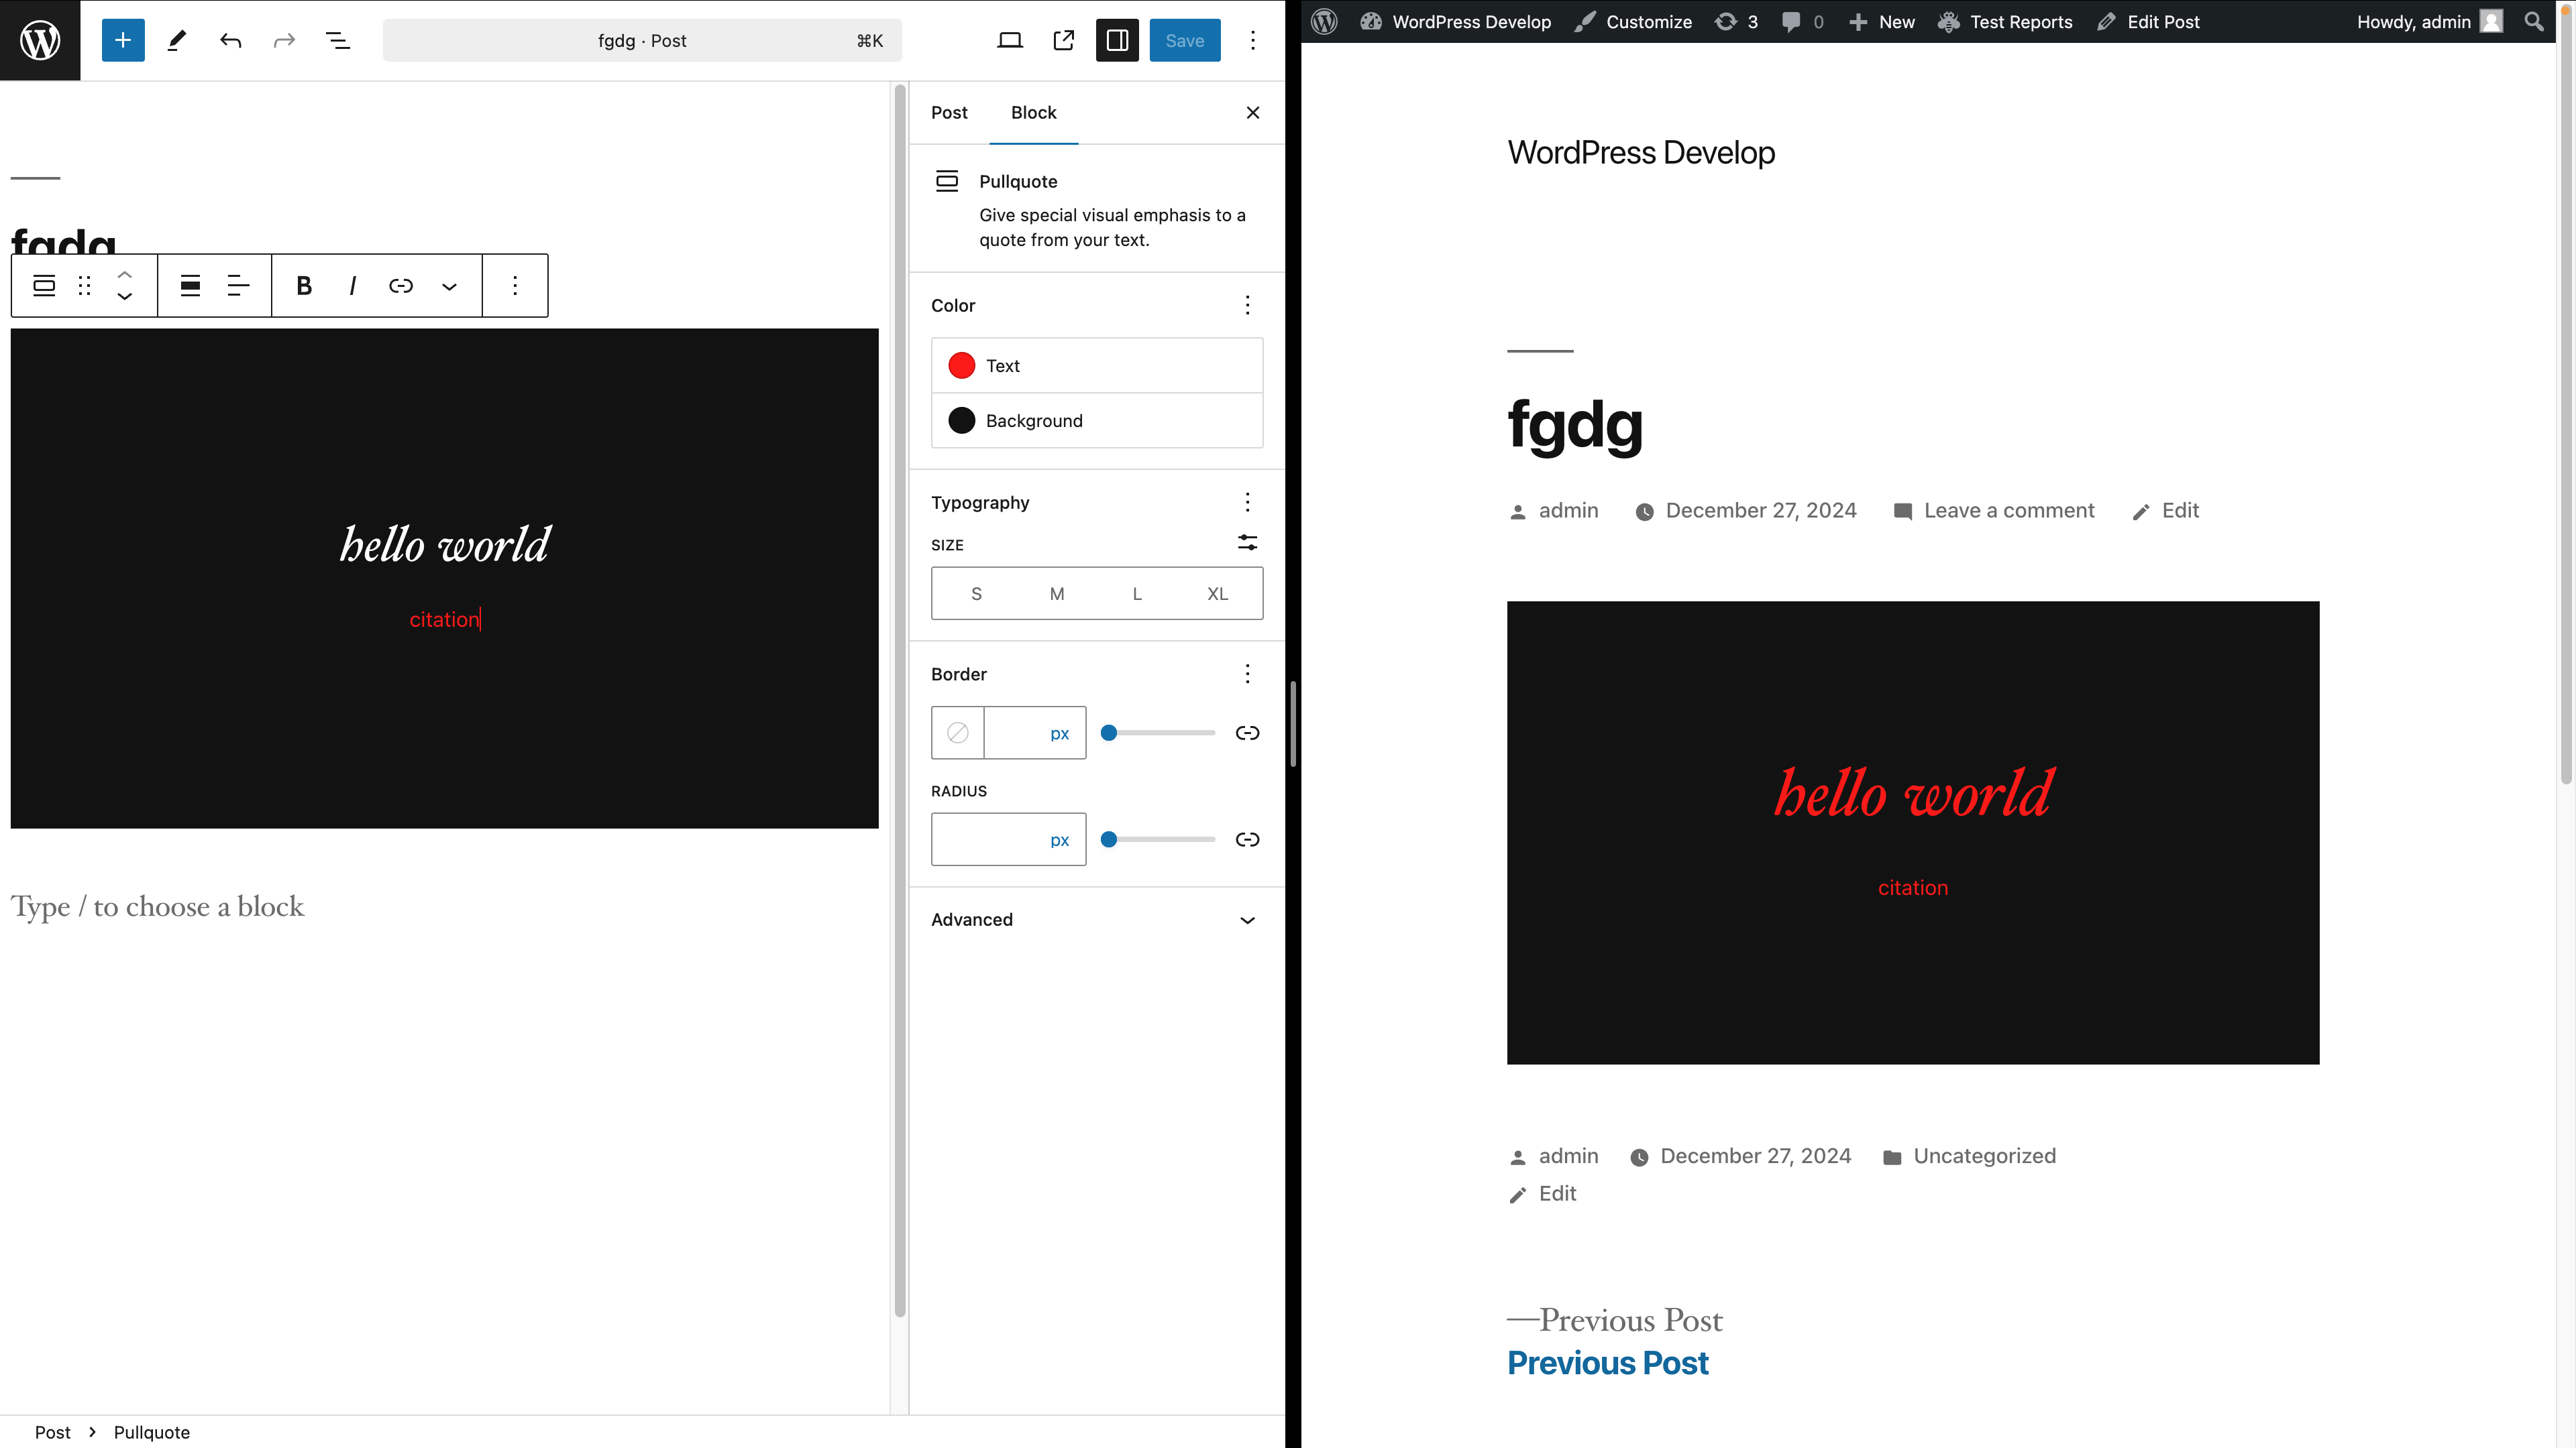Insert a link using the link icon
The width and height of the screenshot is (2576, 1448).
pyautogui.click(x=400, y=286)
